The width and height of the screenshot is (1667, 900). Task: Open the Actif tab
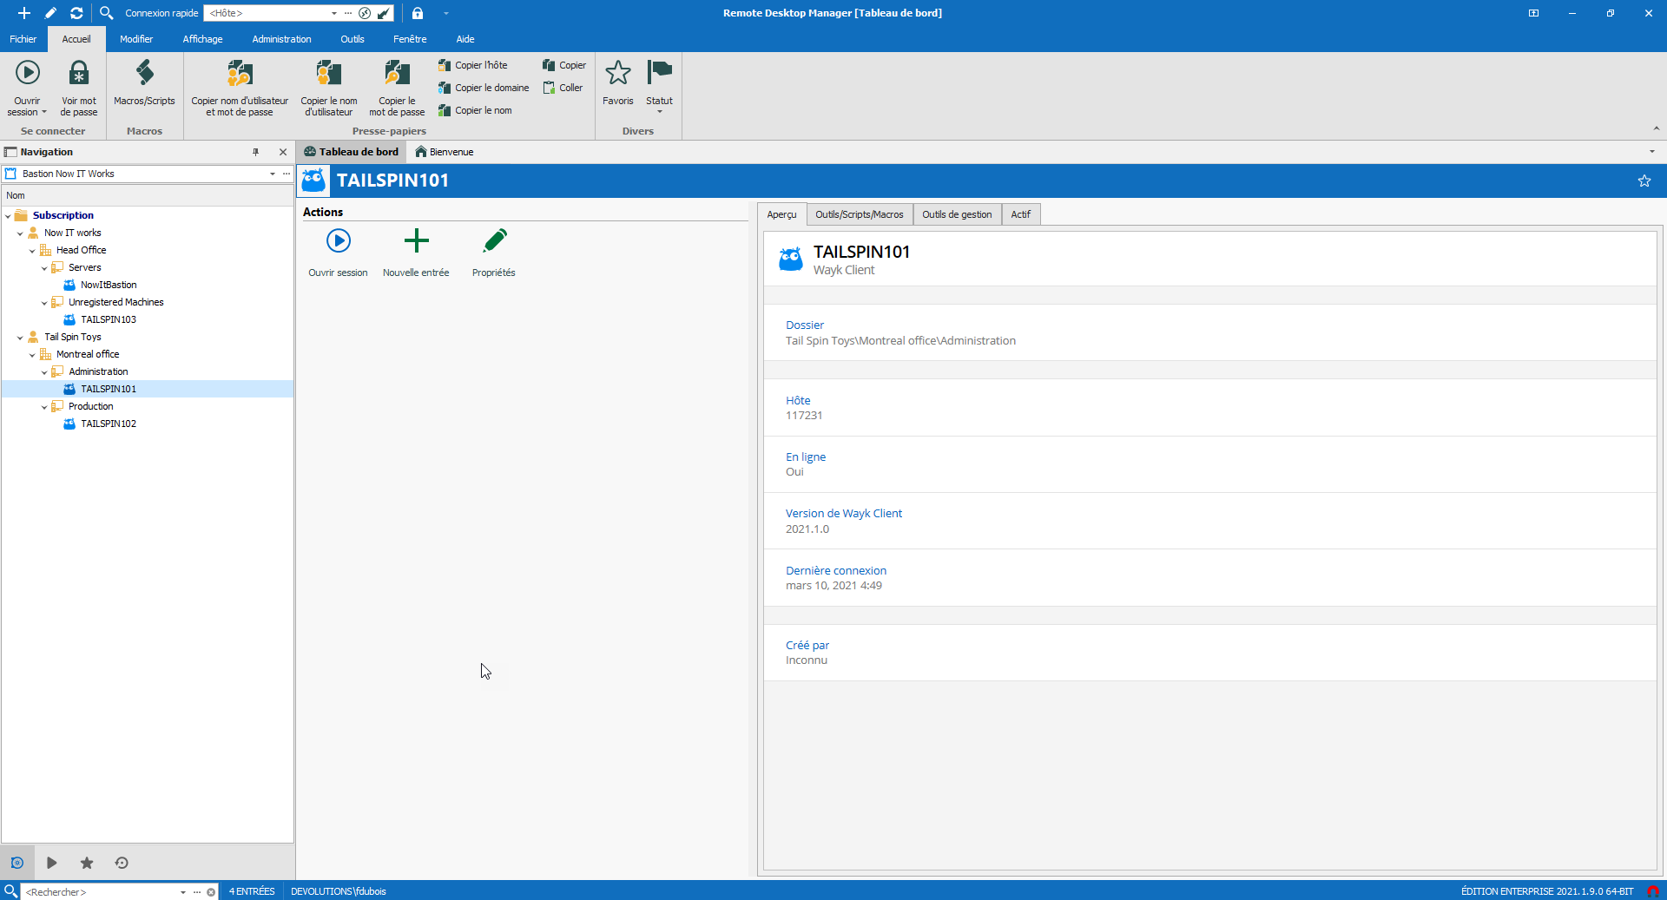point(1021,214)
